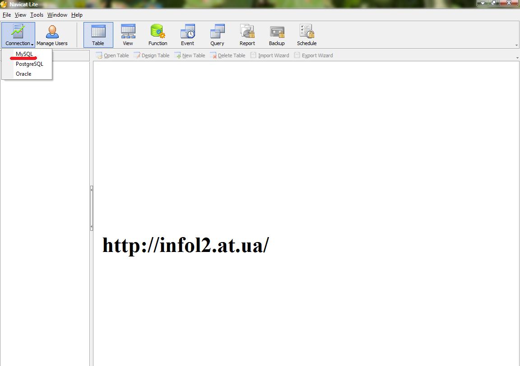Image resolution: width=520 pixels, height=366 pixels.
Task: Choose MySQL from the Connection dropdown
Action: click(27, 54)
